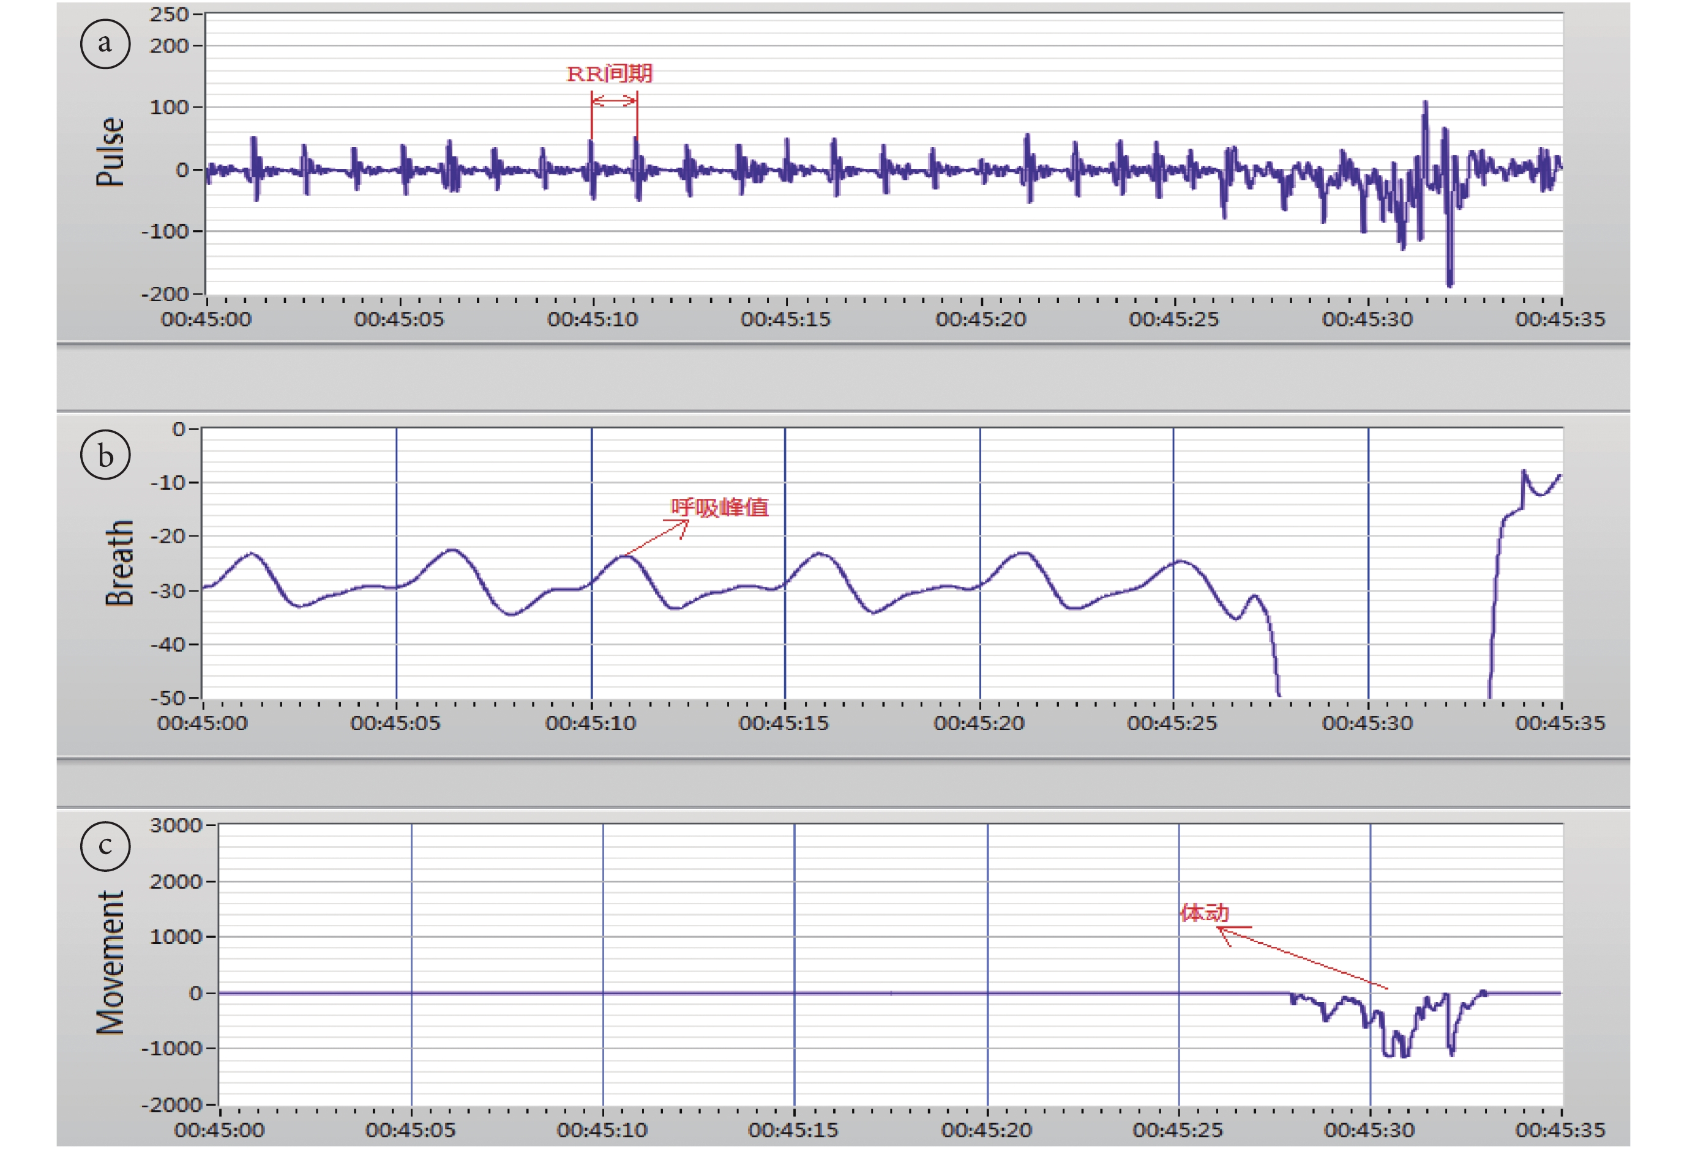Click 00:45:30 on the Breath time axis

(1367, 723)
